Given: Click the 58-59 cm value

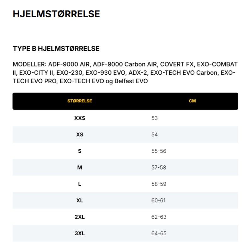Looking at the screenshot, I should pyautogui.click(x=159, y=184).
